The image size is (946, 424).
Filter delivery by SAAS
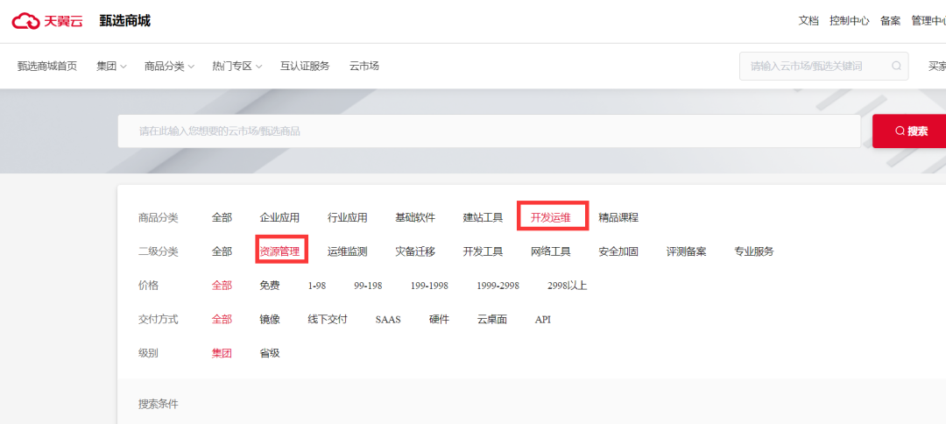coord(388,319)
